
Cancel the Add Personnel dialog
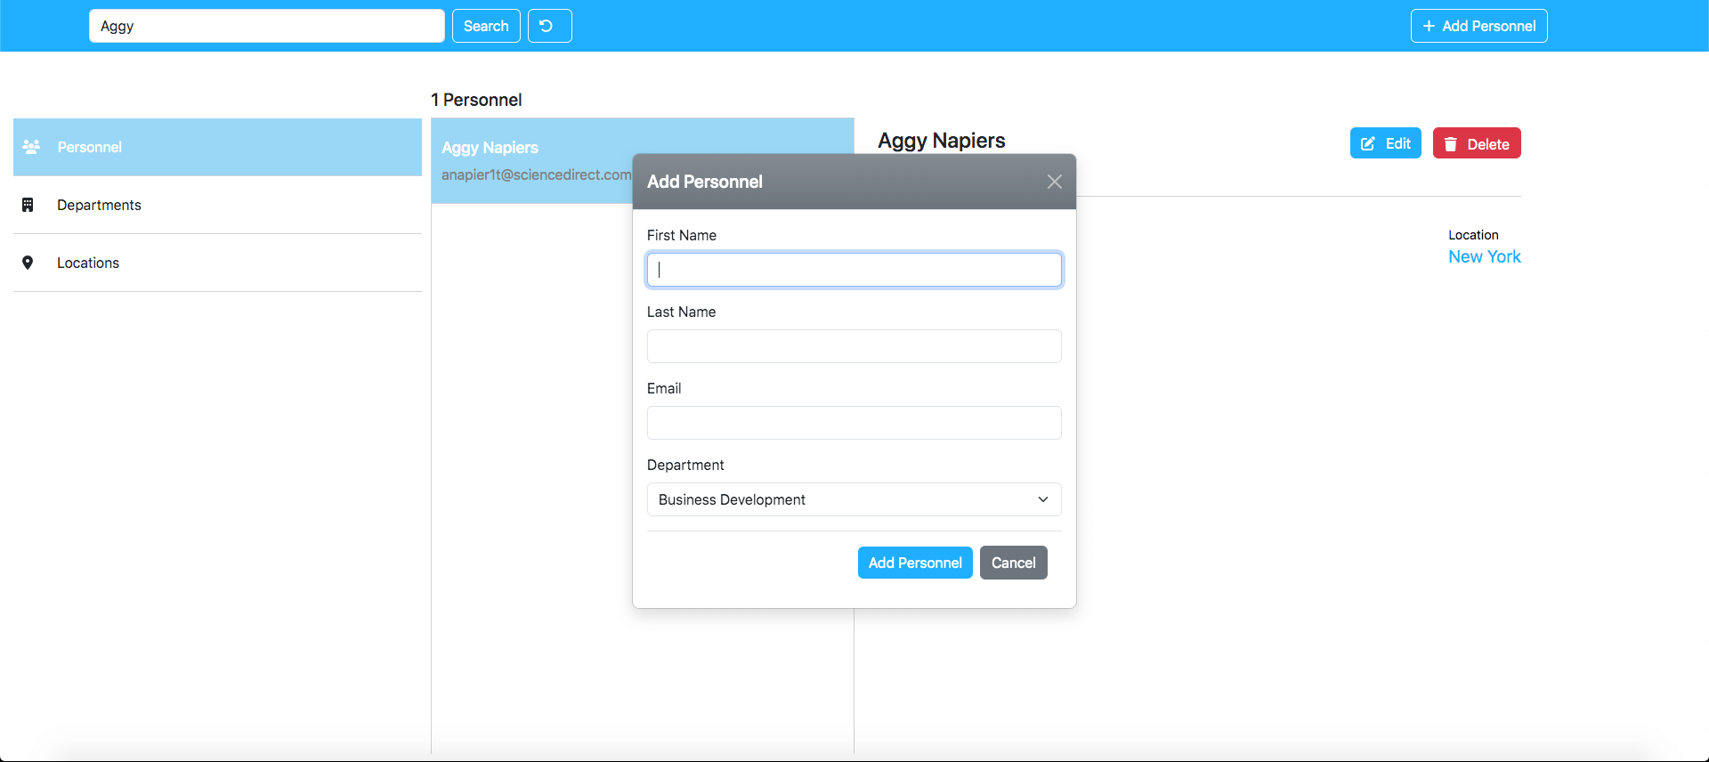point(1013,563)
